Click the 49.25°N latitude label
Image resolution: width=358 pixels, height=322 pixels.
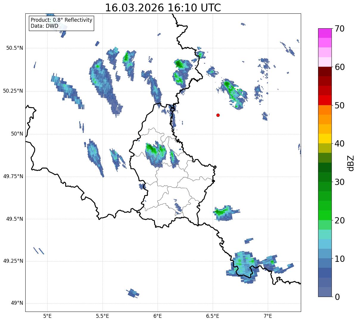[x=13, y=261]
